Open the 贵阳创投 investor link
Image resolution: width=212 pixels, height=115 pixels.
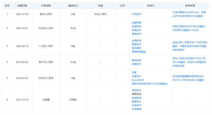click(136, 60)
